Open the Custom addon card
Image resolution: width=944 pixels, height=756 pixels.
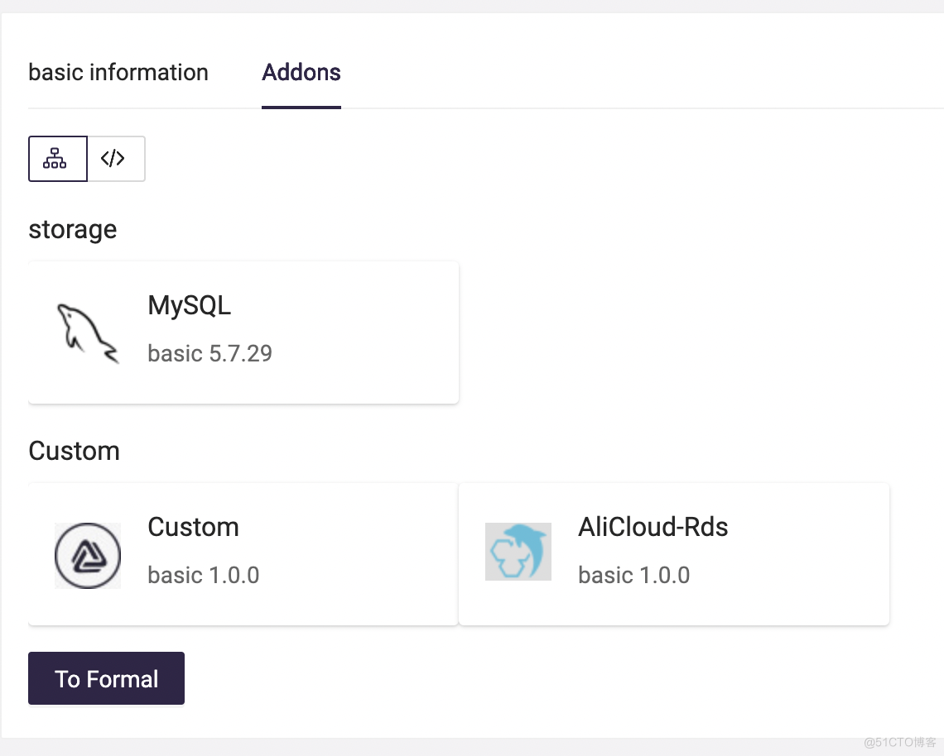click(243, 553)
